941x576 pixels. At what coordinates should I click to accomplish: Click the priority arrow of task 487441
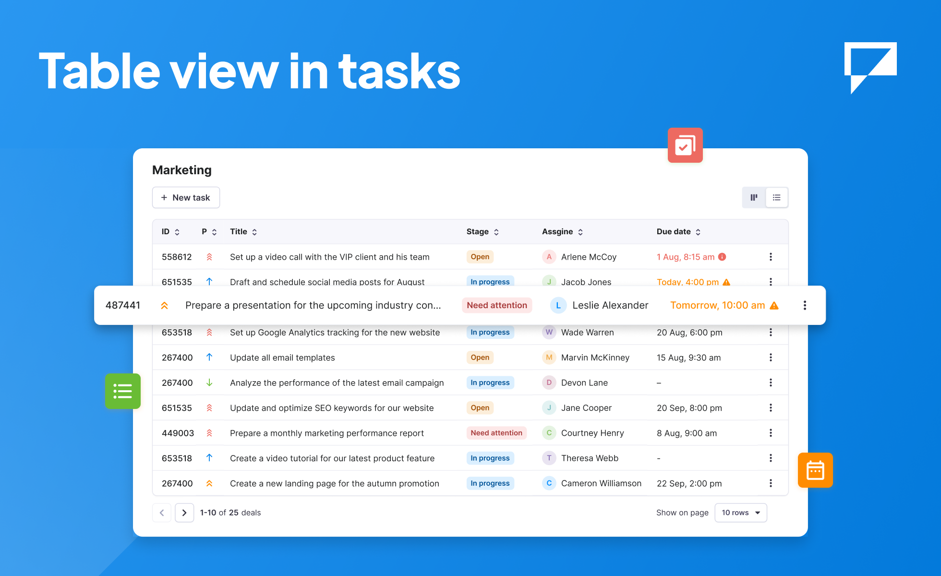[x=164, y=305]
